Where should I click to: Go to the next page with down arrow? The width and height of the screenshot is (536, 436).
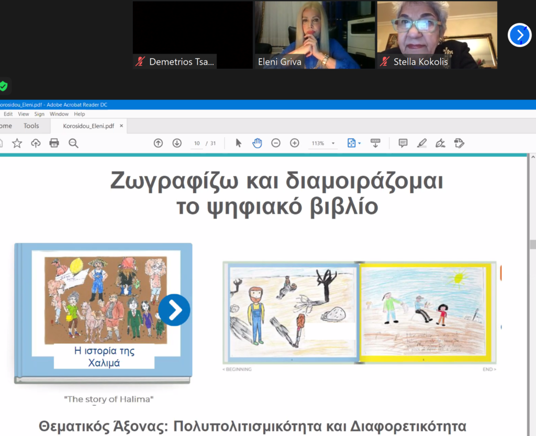click(x=177, y=143)
